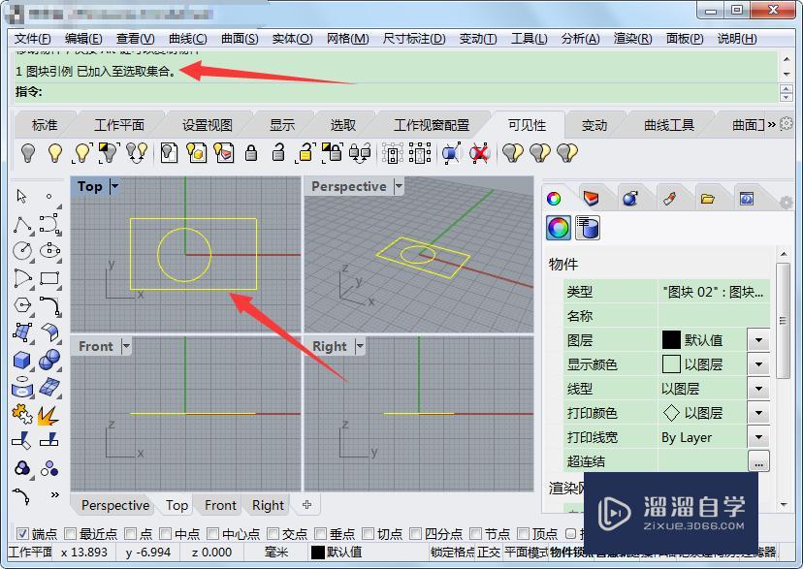The height and width of the screenshot is (569, 803).
Task: Click the Join puzzle pieces icon
Action: [21, 415]
